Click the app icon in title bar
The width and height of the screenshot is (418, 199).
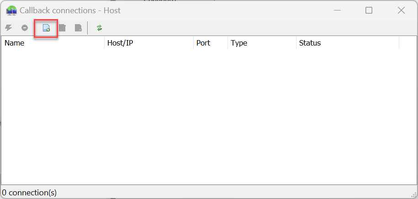click(11, 10)
